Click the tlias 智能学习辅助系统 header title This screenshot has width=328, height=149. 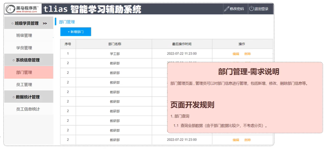tap(93, 9)
